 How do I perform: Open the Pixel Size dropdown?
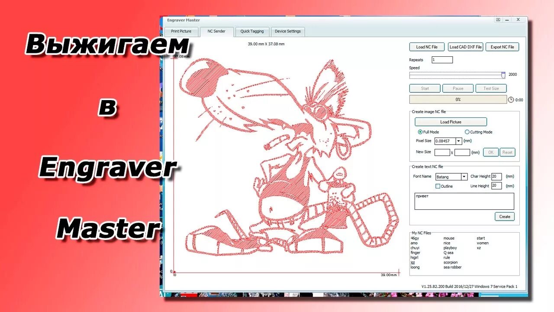(458, 141)
